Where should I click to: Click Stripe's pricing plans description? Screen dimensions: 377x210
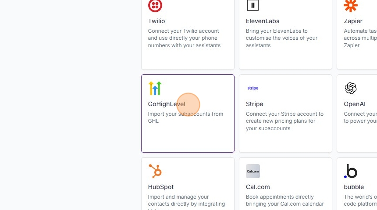pyautogui.click(x=284, y=121)
